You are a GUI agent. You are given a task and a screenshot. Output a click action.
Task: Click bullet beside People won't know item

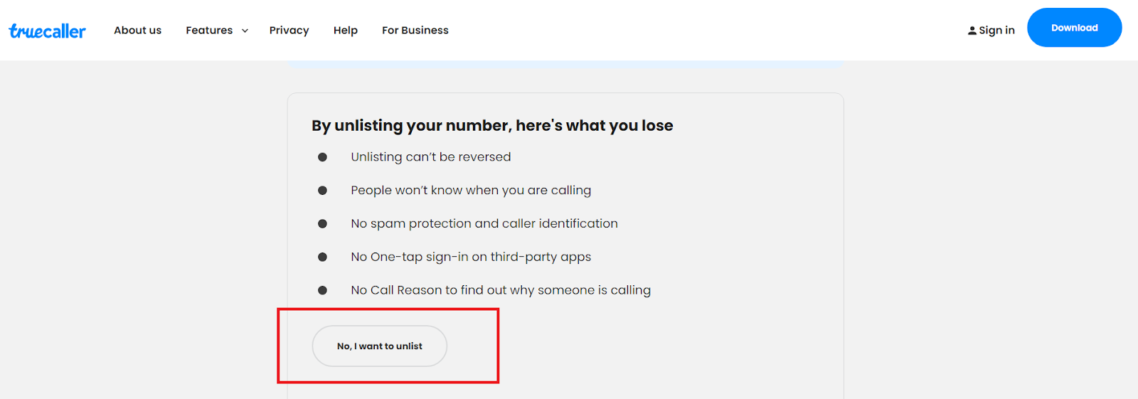tap(322, 191)
